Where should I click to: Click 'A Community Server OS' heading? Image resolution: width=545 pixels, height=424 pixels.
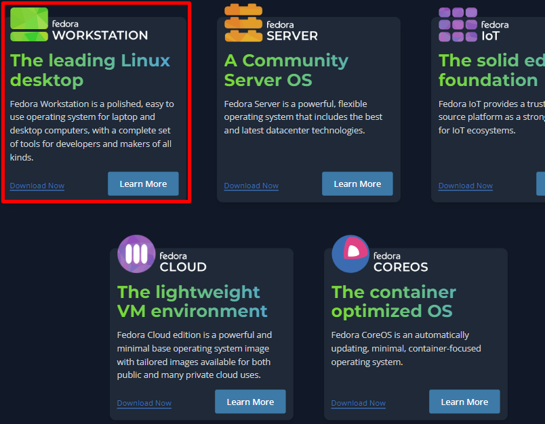286,70
